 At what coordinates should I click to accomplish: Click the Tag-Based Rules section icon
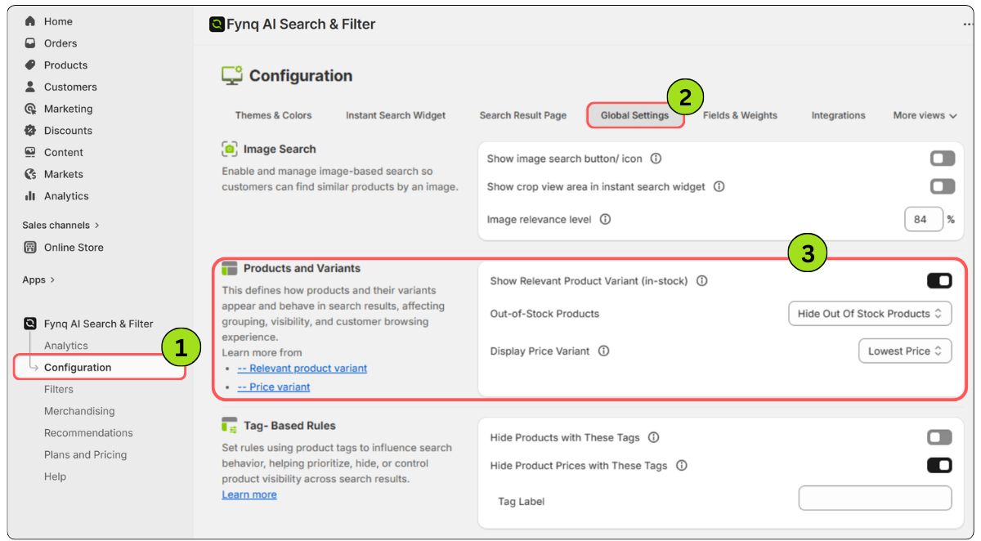(229, 426)
